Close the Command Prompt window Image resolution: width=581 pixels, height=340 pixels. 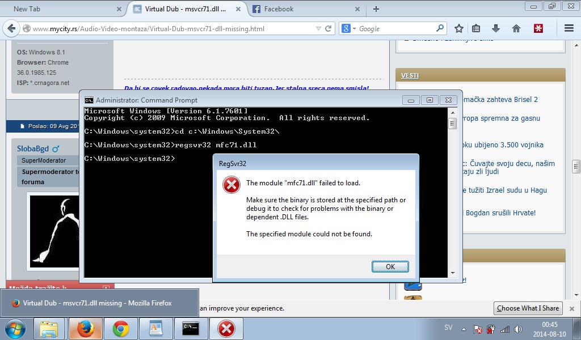tap(448, 100)
